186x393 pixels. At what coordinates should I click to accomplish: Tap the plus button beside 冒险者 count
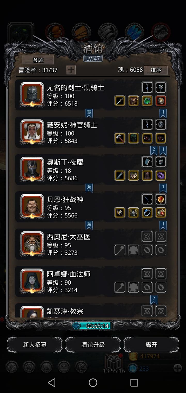coord(71,70)
